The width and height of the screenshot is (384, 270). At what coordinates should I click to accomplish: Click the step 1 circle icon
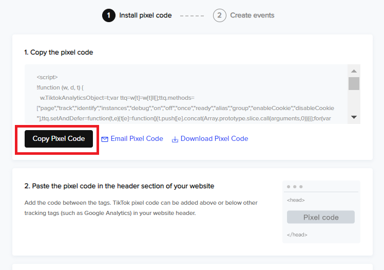click(x=109, y=15)
